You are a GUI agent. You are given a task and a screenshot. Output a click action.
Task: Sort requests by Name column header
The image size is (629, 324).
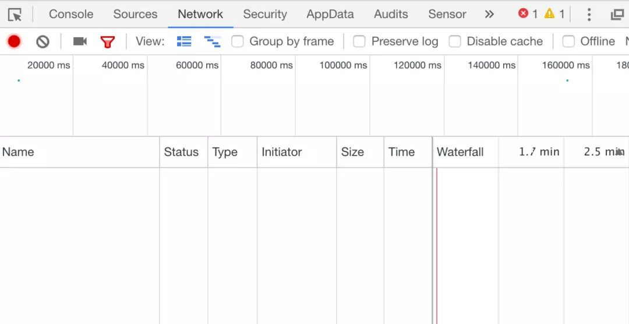click(18, 152)
